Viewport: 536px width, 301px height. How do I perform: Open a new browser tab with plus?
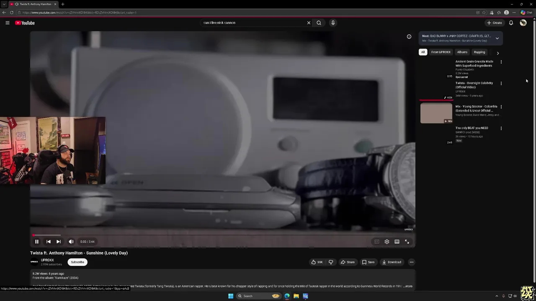click(62, 4)
